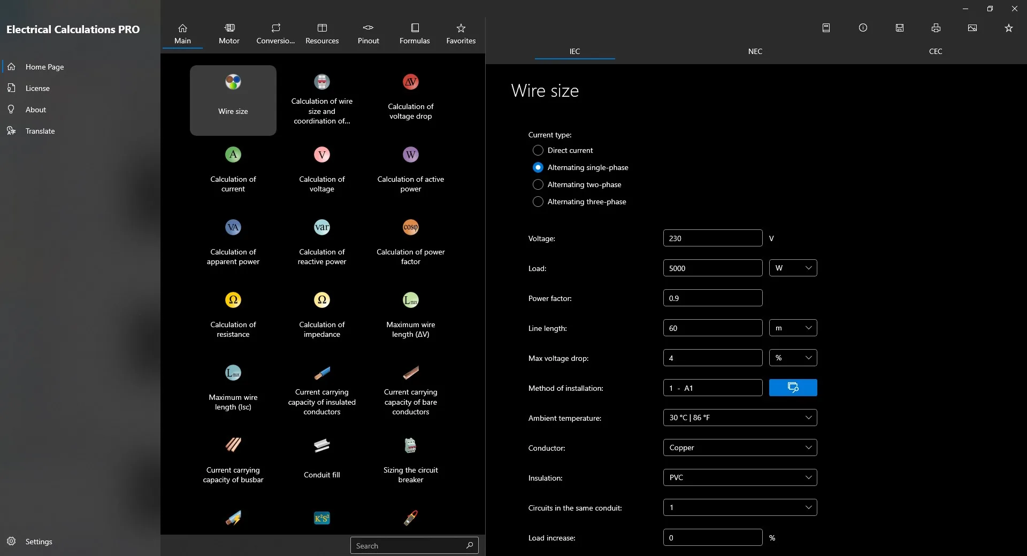Viewport: 1027px width, 556px height.
Task: Open the Calculation of current tile
Action: pos(233,173)
